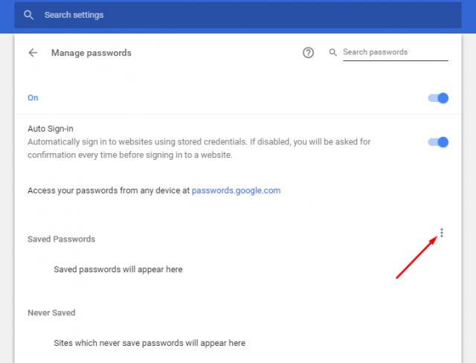Open the Saved Passwords three-dot menu
The height and width of the screenshot is (363, 476).
(442, 233)
